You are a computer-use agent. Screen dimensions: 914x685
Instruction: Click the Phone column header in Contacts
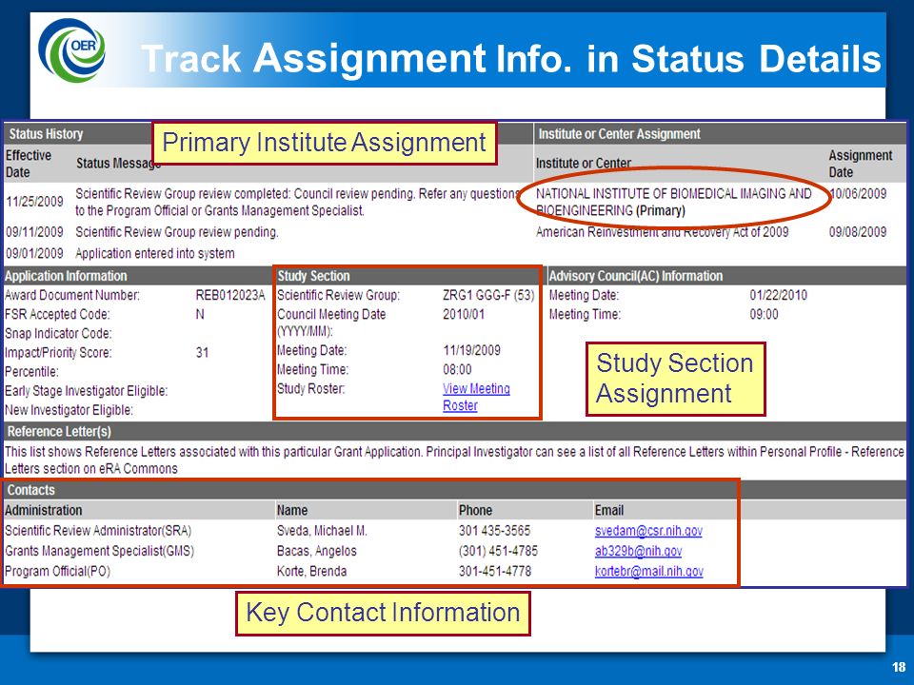475,510
